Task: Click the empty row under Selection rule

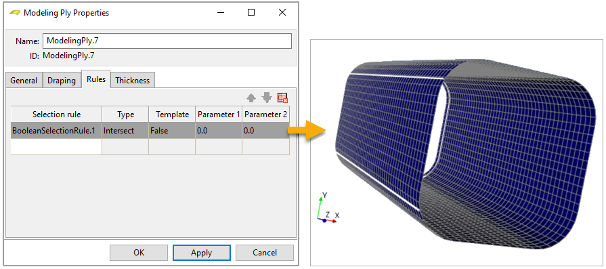Action: coord(56,147)
